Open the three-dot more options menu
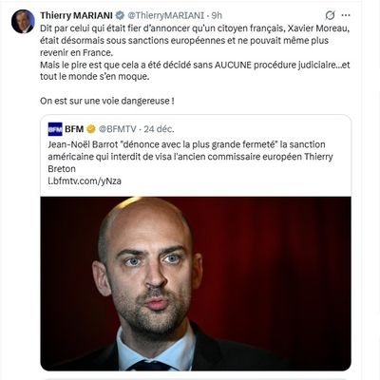The height and width of the screenshot is (380, 380). [x=346, y=15]
